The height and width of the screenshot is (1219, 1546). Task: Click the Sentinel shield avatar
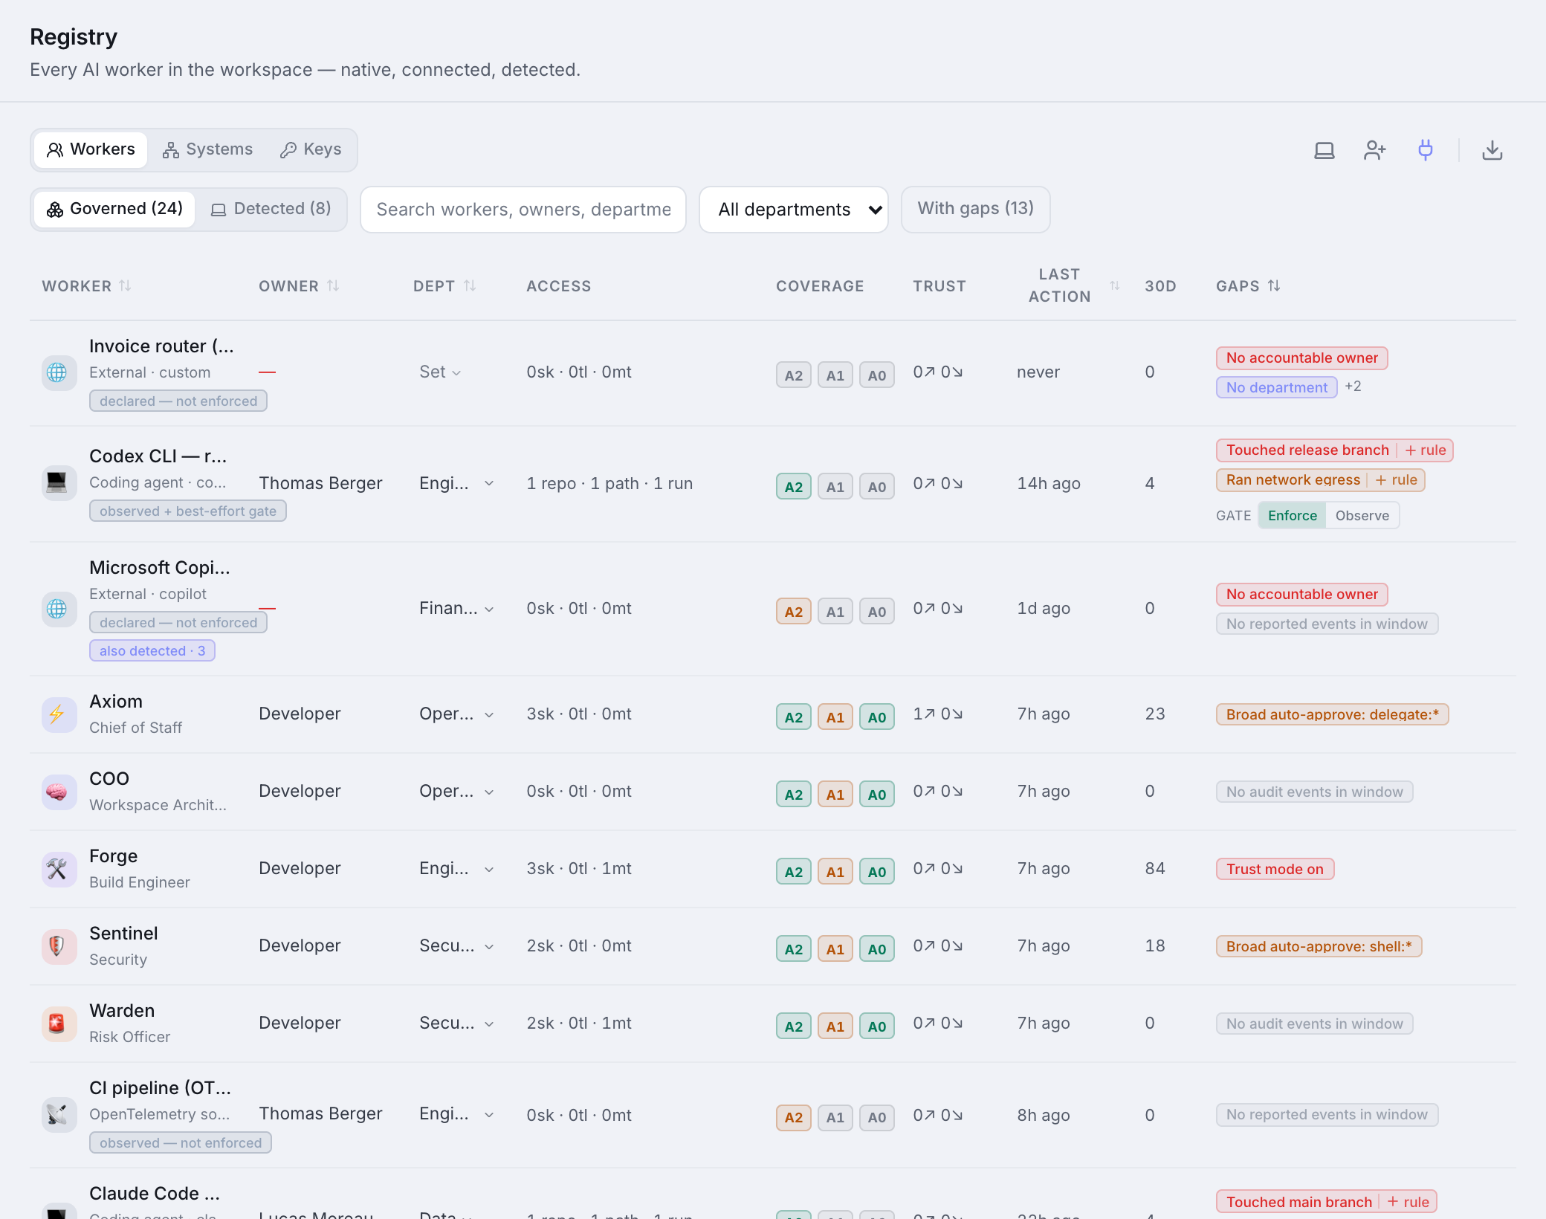(58, 946)
